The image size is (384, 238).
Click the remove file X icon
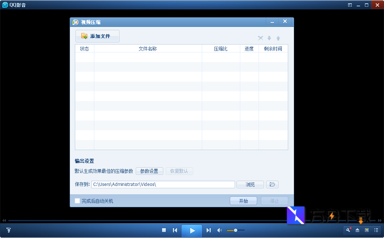coord(260,38)
